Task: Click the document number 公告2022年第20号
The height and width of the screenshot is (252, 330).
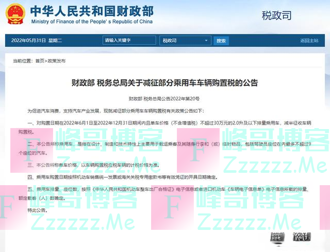Action: click(x=164, y=98)
